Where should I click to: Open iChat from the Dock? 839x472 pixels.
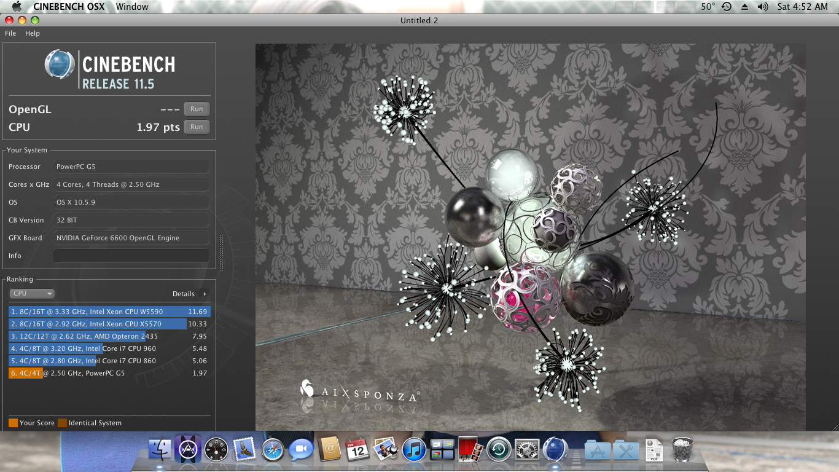(301, 450)
